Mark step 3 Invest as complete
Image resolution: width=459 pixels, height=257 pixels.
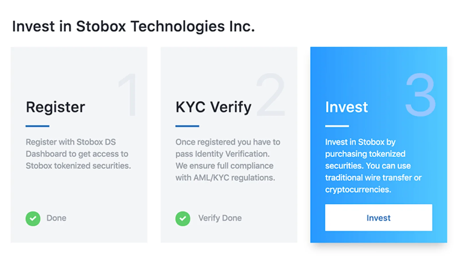[378, 218]
